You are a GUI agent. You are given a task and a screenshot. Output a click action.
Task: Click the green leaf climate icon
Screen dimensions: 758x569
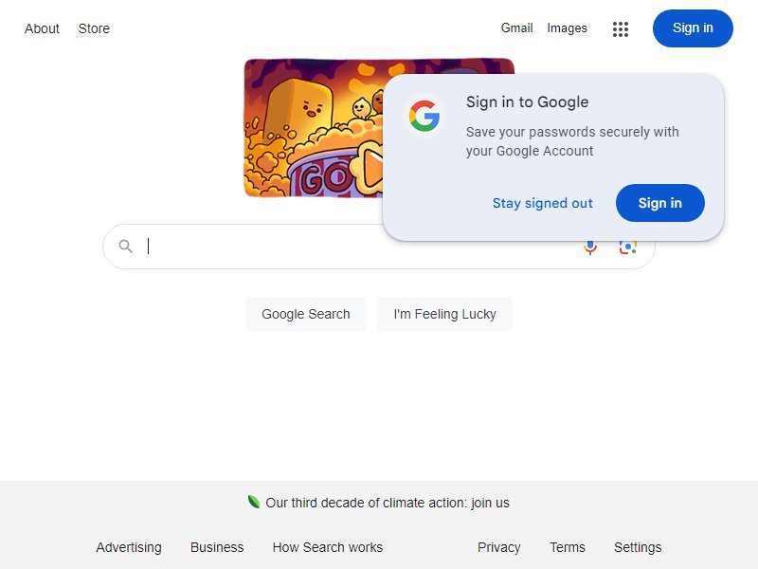[253, 502]
